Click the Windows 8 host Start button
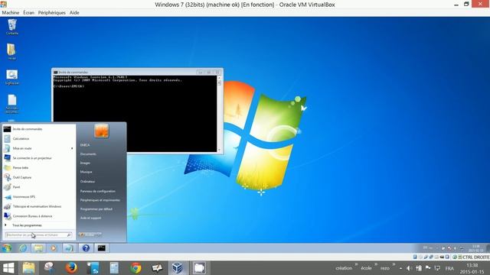Image resolution: width=490 pixels, height=275 pixels. (8, 268)
